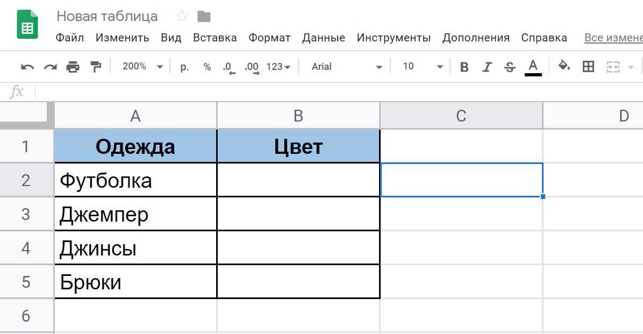Open the 123 number formats dropdown
Screen dimensions: 643x334
278,67
